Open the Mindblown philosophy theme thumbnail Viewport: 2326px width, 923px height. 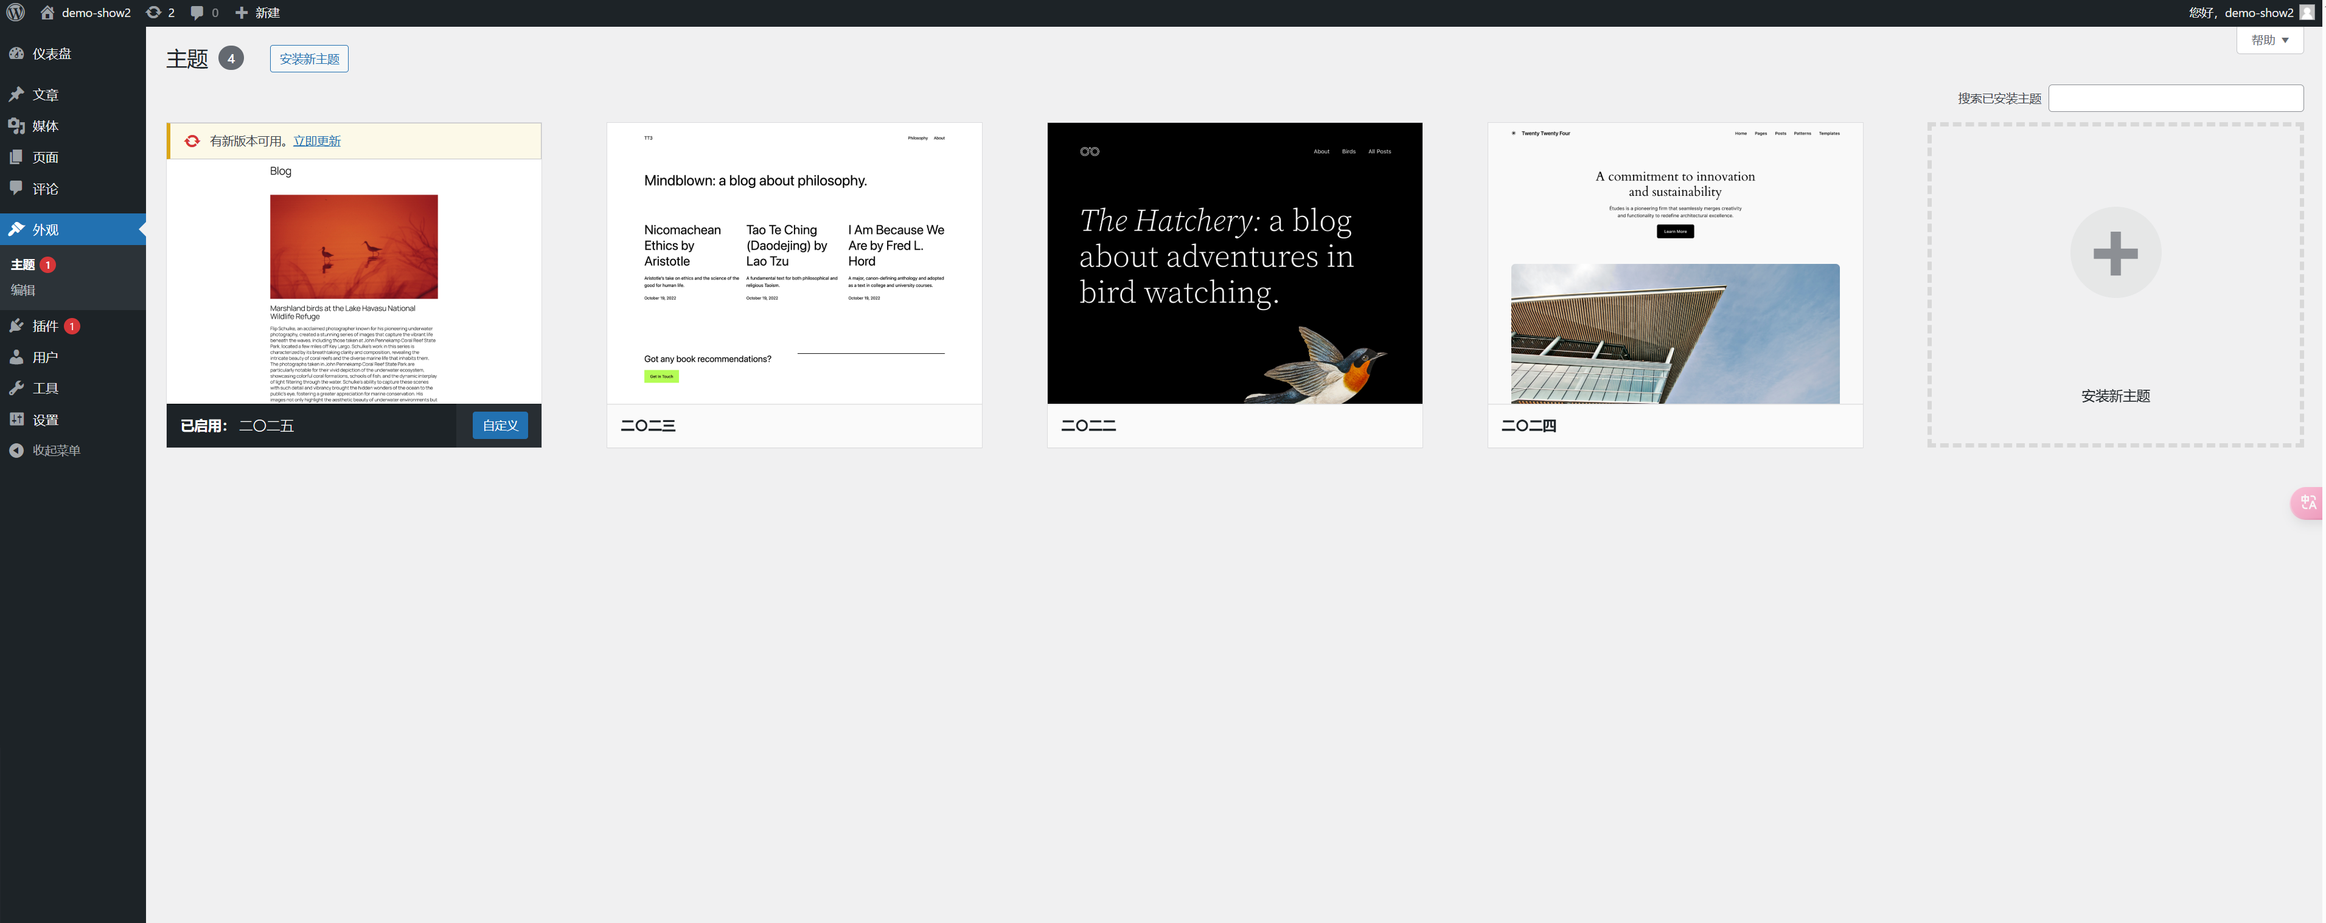(x=794, y=263)
